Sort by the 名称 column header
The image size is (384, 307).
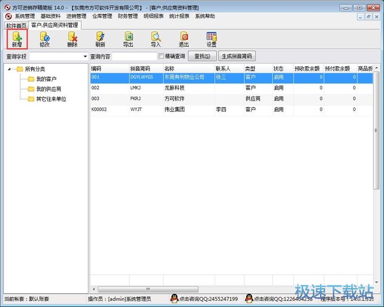189,69
